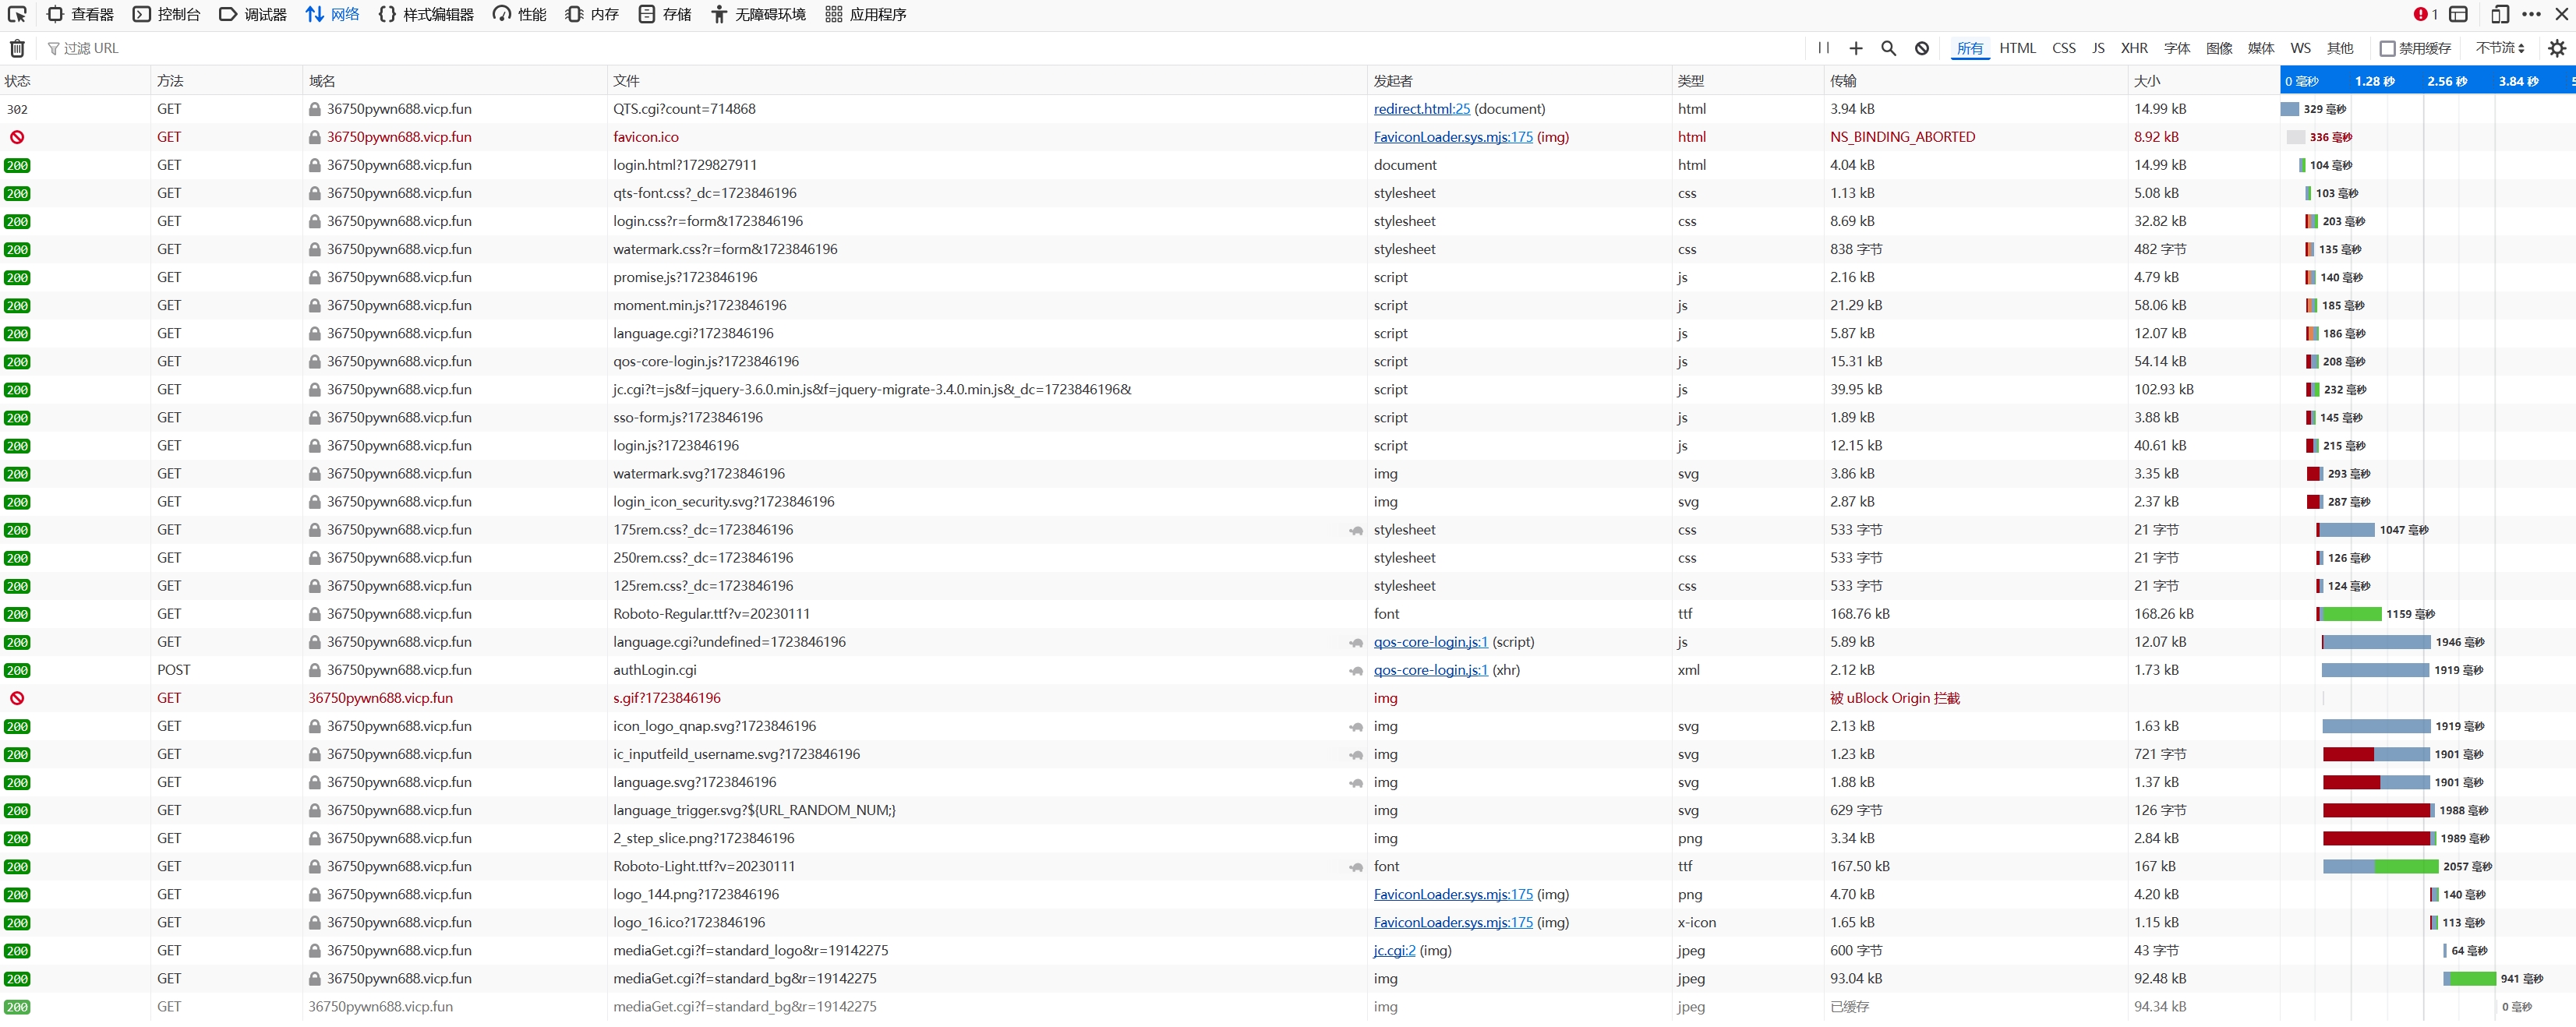Click the element picker icon
This screenshot has height=1027, width=2576.
click(17, 14)
